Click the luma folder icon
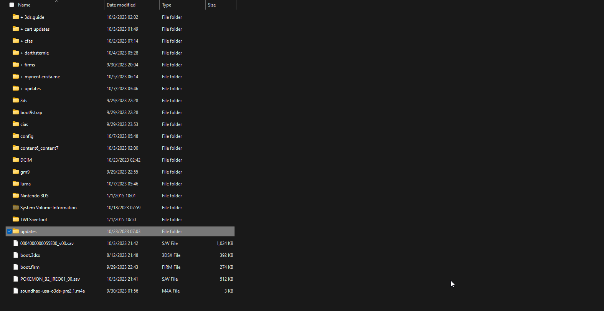Screen dimensions: 604x311 click(16, 184)
